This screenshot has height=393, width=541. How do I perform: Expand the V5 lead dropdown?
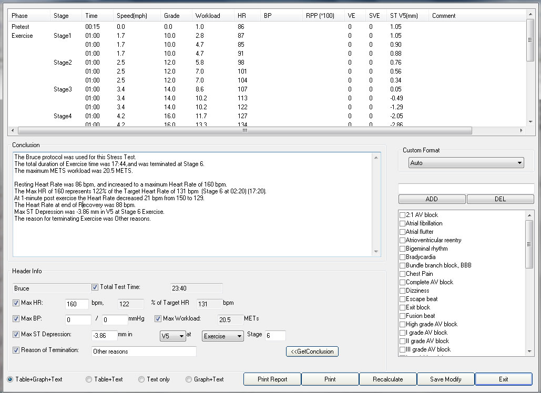(173, 336)
